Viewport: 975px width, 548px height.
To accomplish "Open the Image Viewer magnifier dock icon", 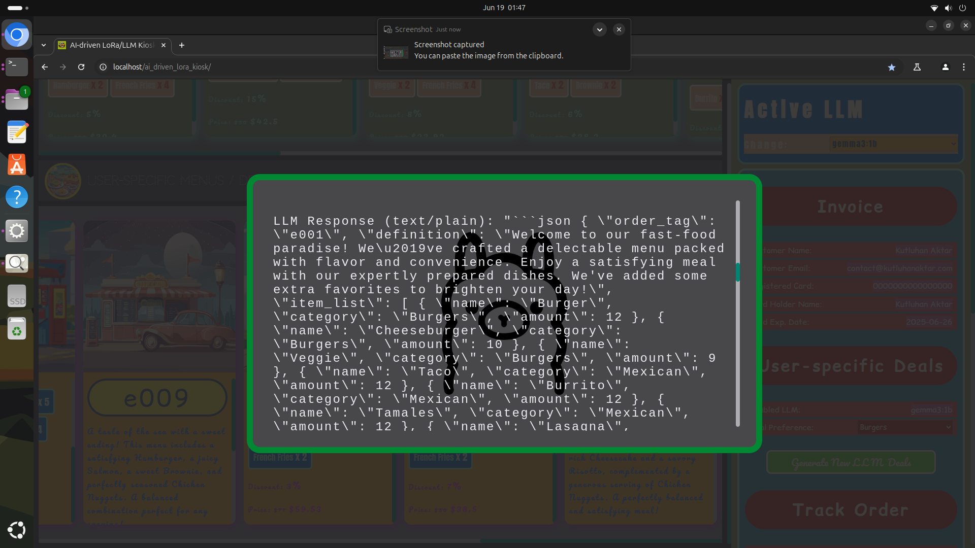I will pyautogui.click(x=17, y=263).
